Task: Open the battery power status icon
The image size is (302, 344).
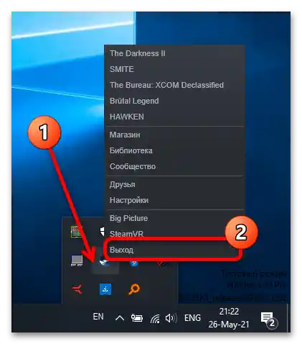Action: [137, 318]
